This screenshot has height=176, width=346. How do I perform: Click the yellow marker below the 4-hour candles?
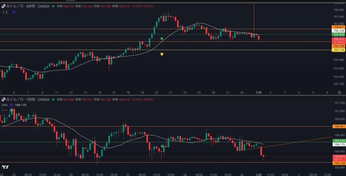click(162, 54)
